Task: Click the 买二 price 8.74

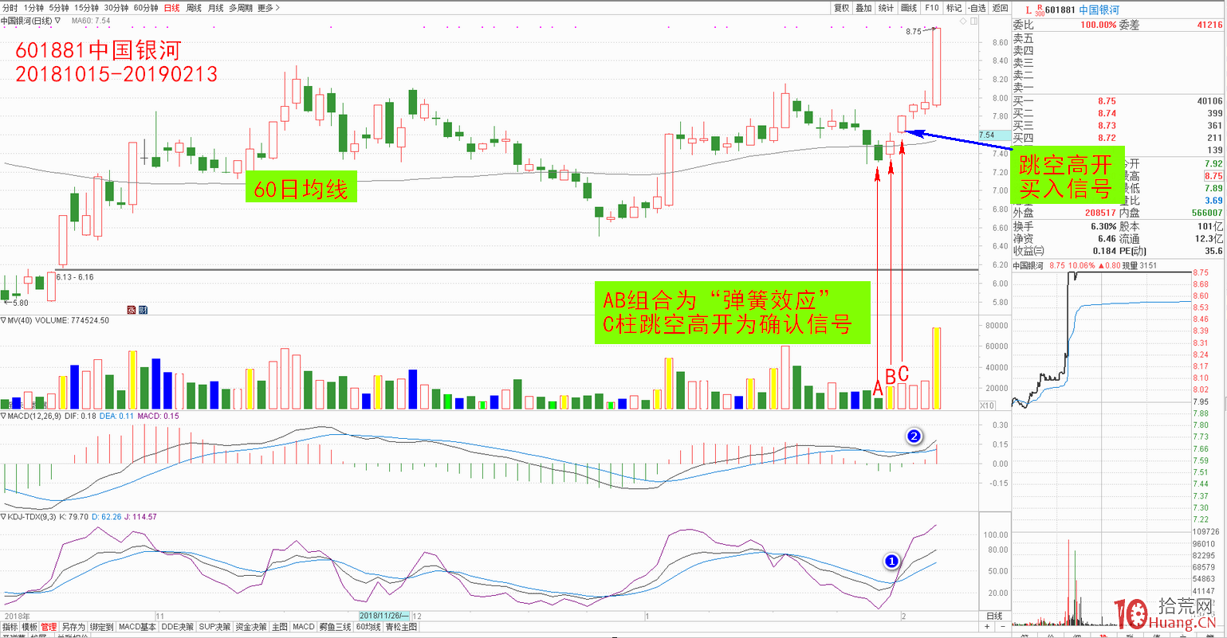Action: click(x=1107, y=114)
